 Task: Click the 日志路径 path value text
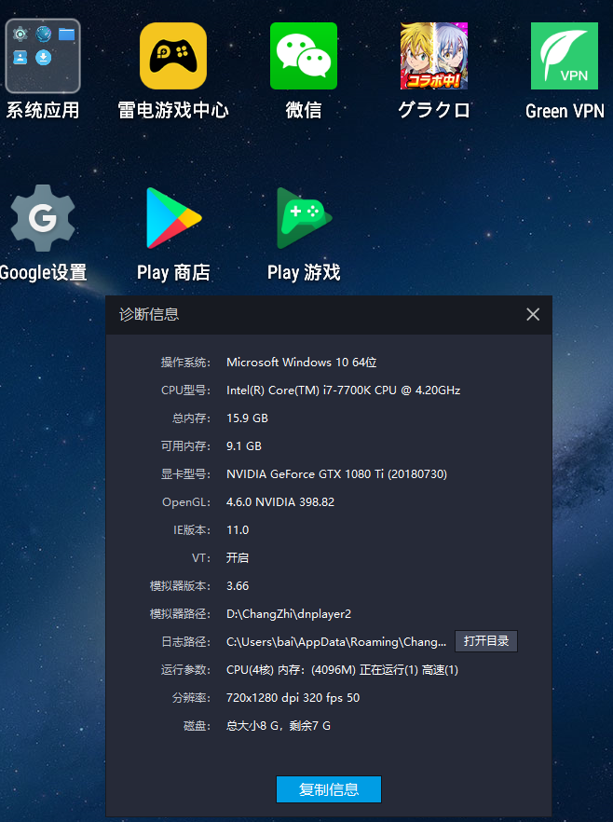336,642
